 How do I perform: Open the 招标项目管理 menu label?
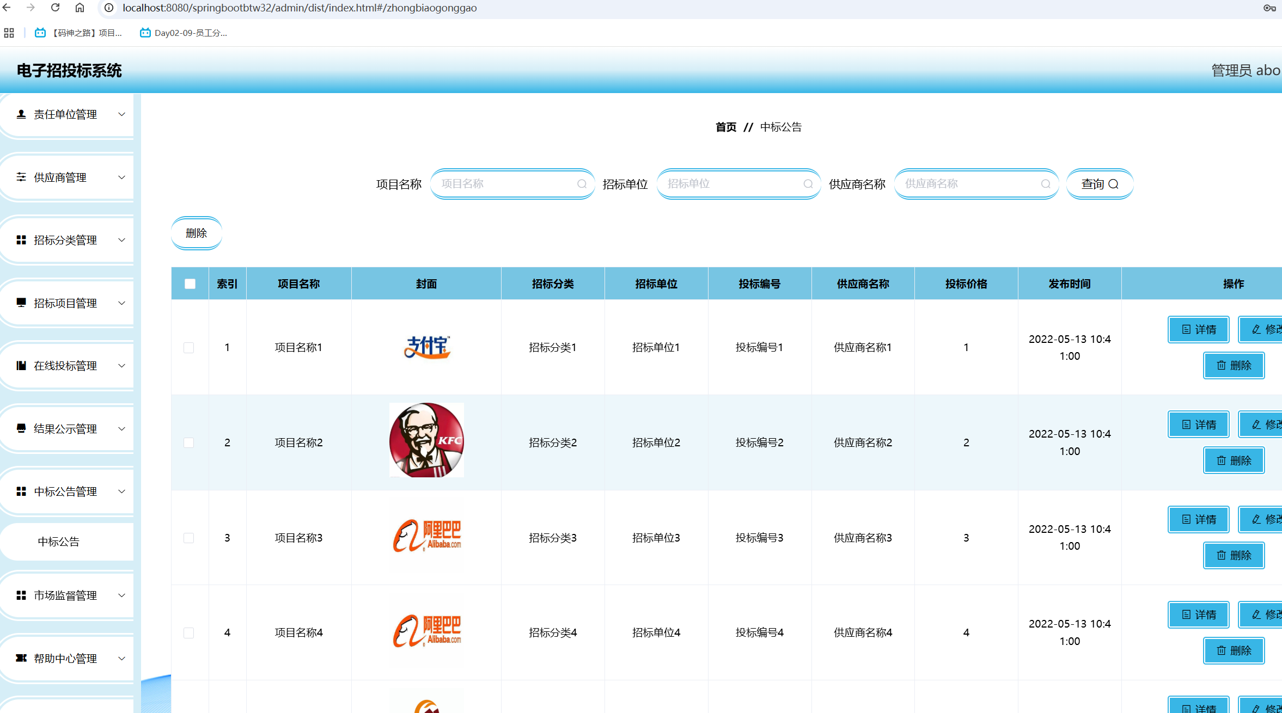coord(65,303)
